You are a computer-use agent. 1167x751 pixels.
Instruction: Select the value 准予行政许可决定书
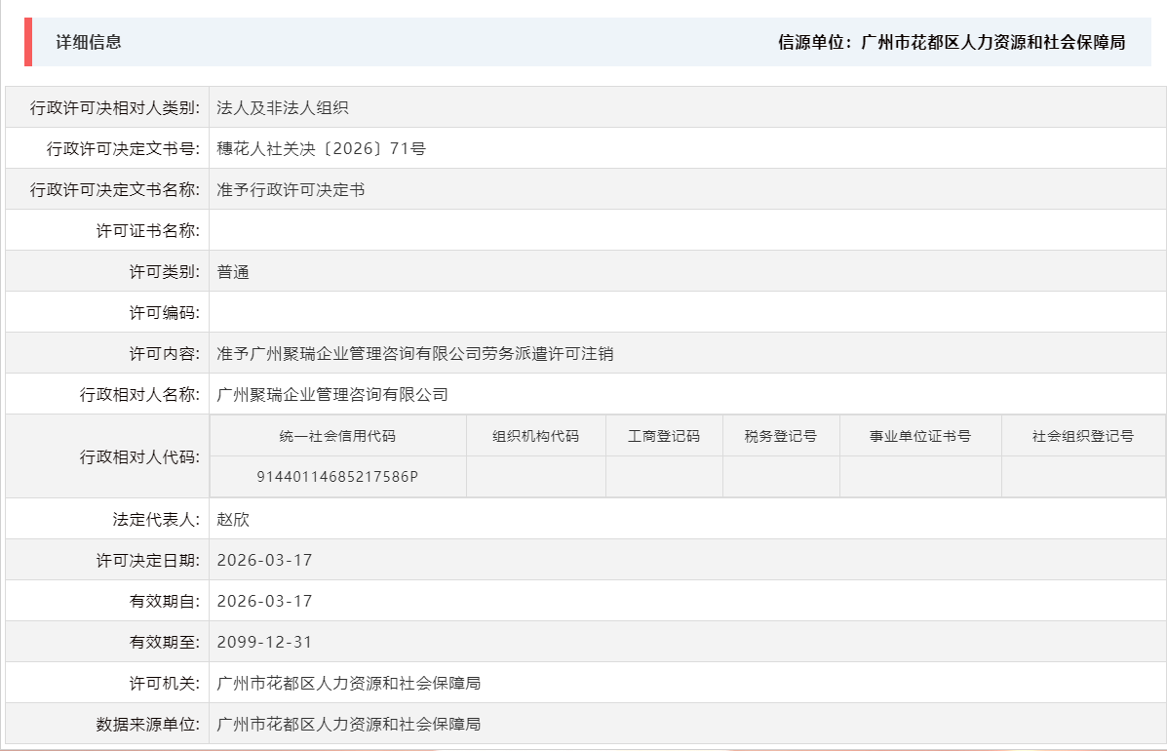pyautogui.click(x=291, y=190)
